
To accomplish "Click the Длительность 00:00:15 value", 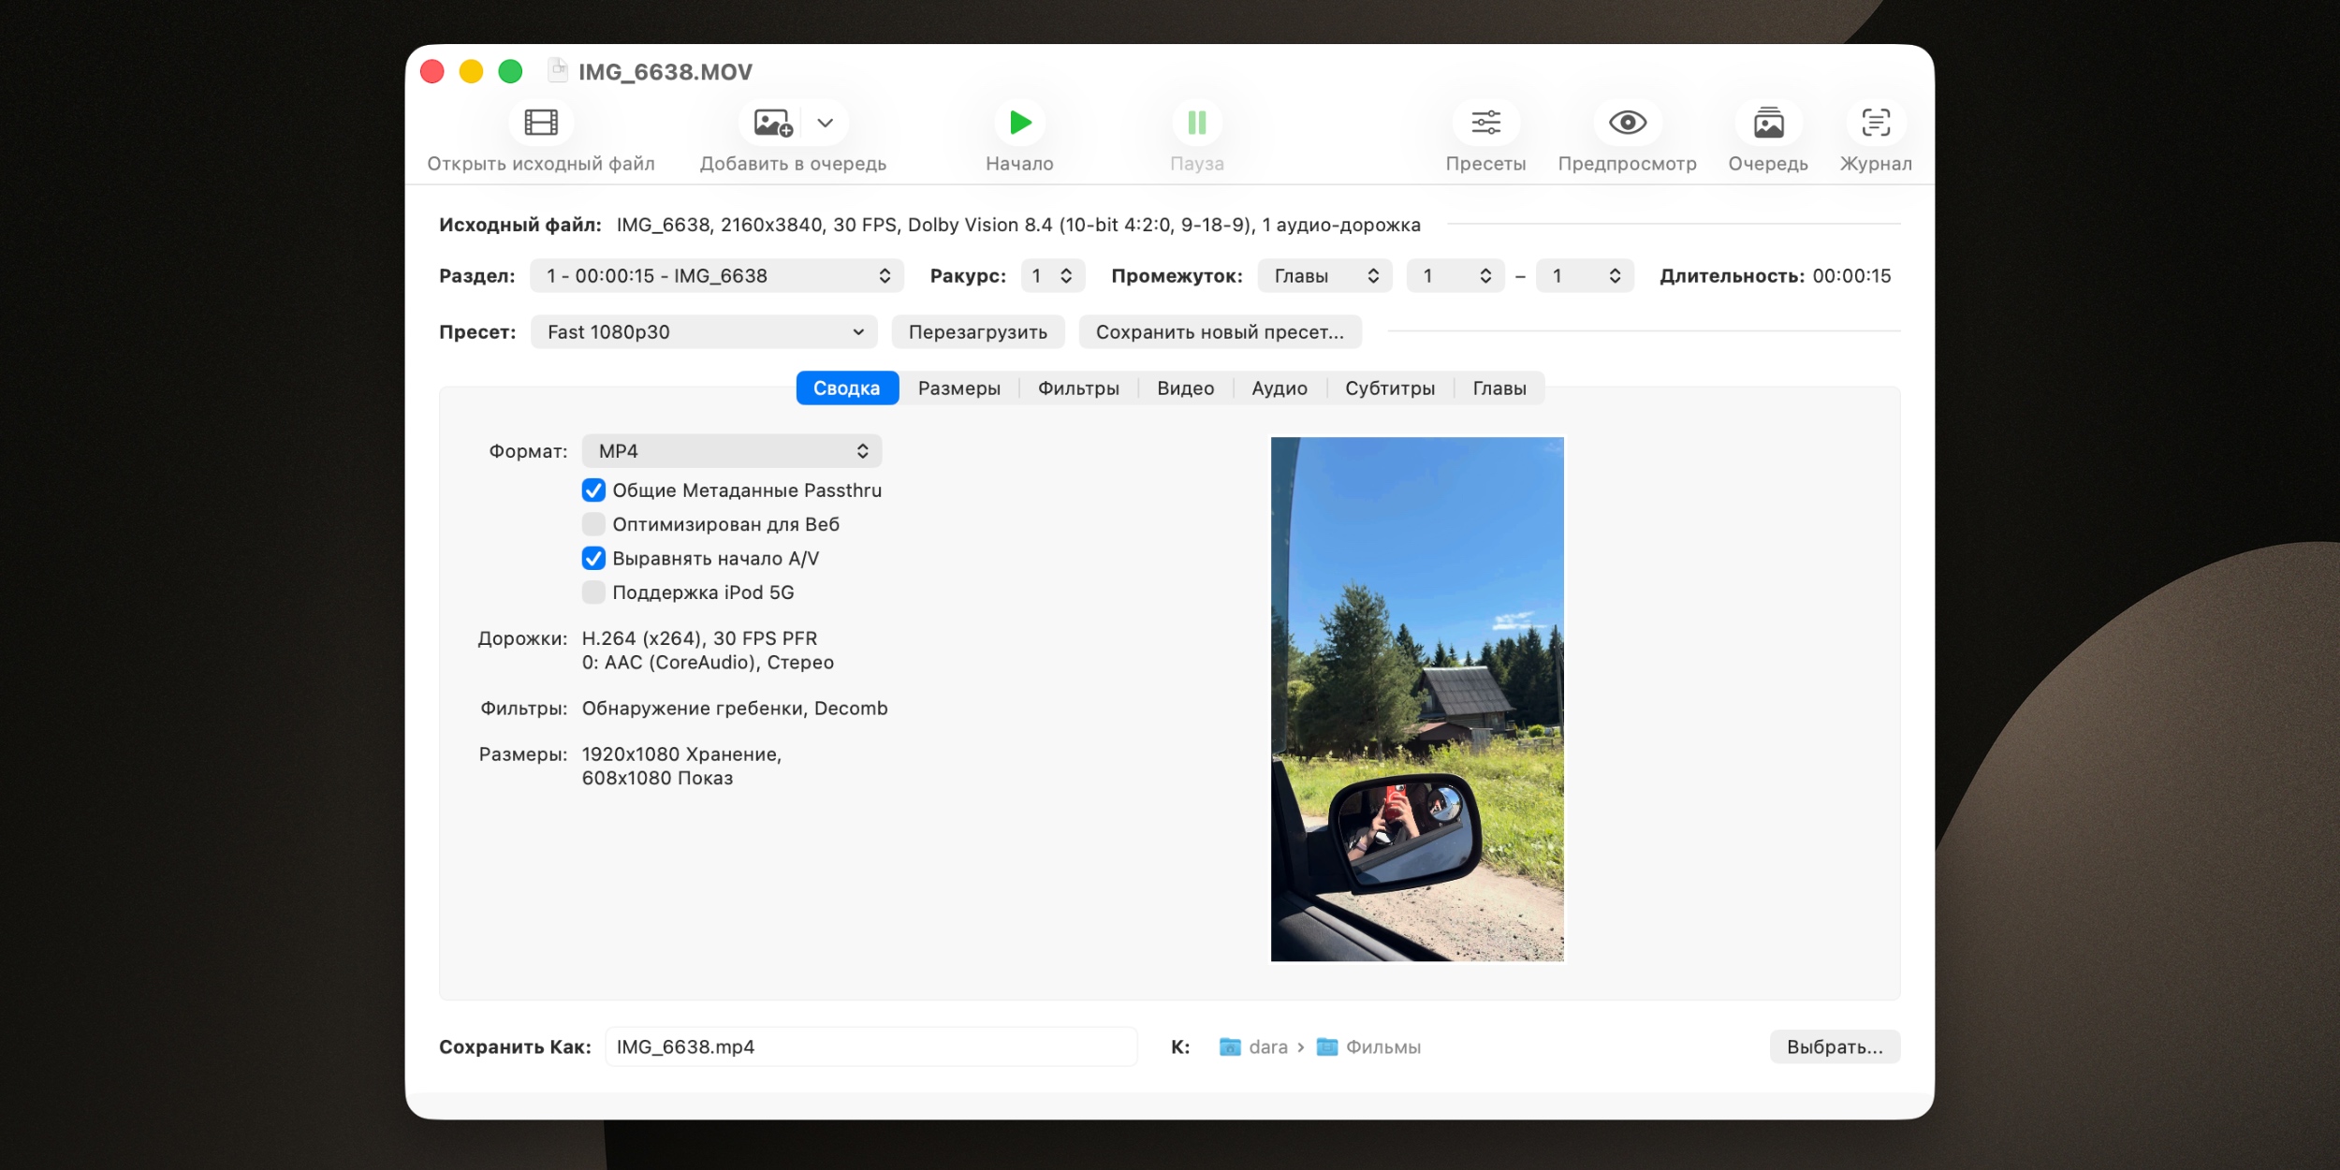I will (x=1851, y=276).
